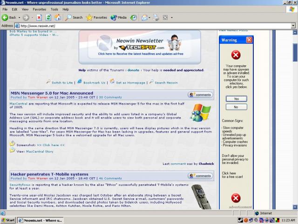This screenshot has width=298, height=224.
Task: Click Yes in the Warning ad
Action: coord(237,99)
